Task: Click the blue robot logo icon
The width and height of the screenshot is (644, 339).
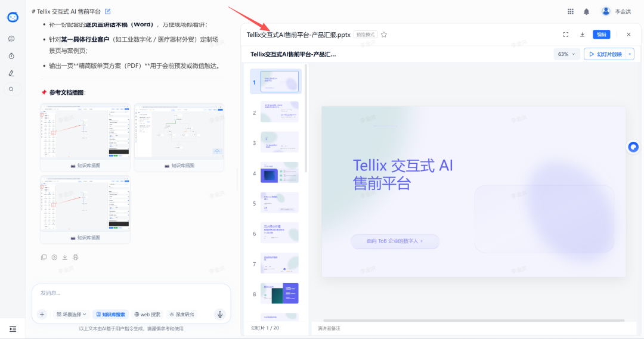Action: [13, 17]
